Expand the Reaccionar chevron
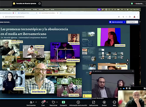146x107 pixels. (x=57, y=102)
